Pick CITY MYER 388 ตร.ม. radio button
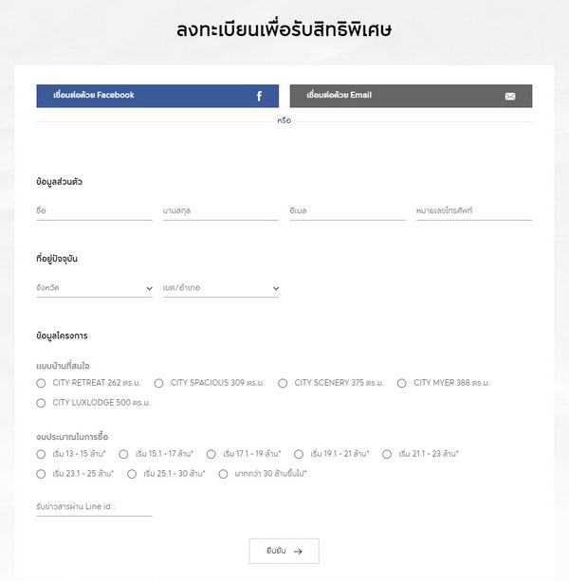Image resolution: width=569 pixels, height=581 pixels. pyautogui.click(x=402, y=383)
